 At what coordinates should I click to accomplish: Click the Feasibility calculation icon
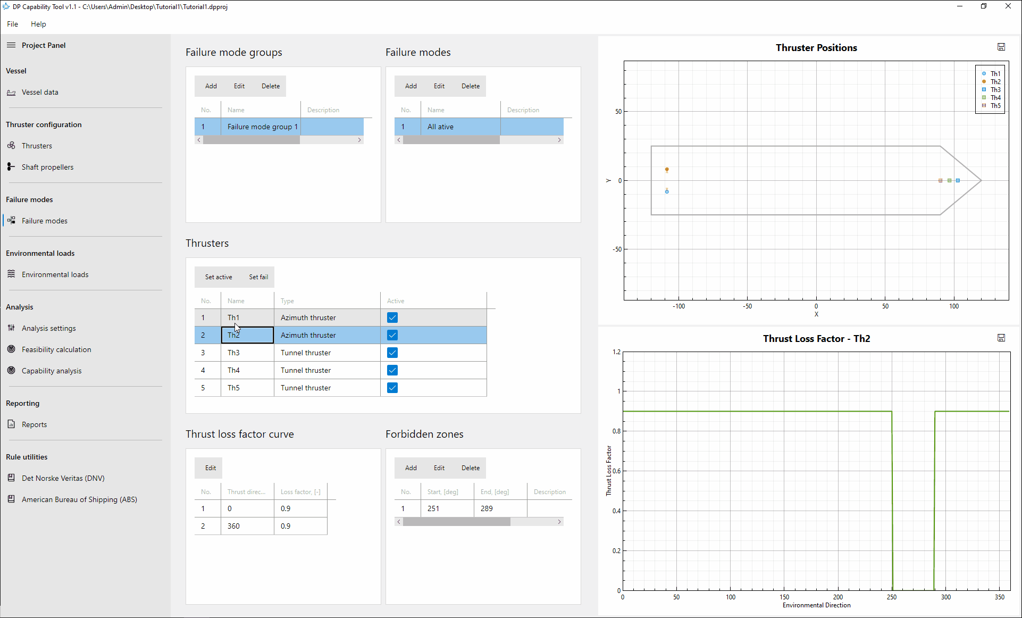(x=11, y=349)
